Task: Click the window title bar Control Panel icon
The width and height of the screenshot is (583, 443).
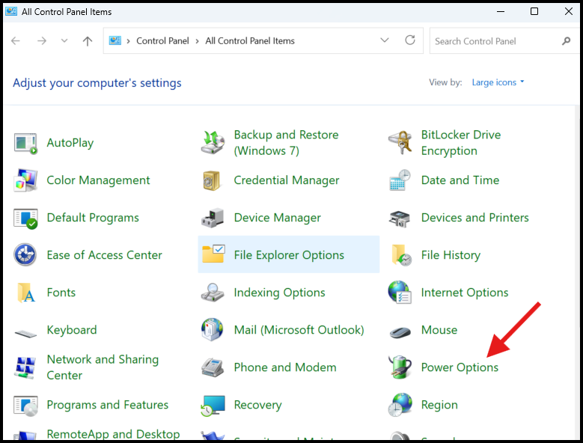Action: [x=11, y=11]
